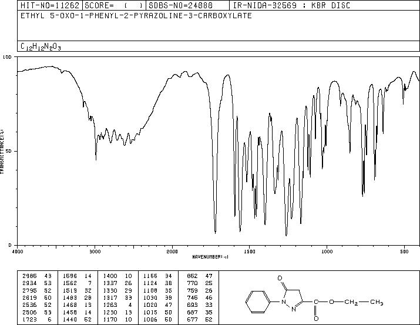
Task: Select the 1263 peak table entry
Action: pos(117,305)
